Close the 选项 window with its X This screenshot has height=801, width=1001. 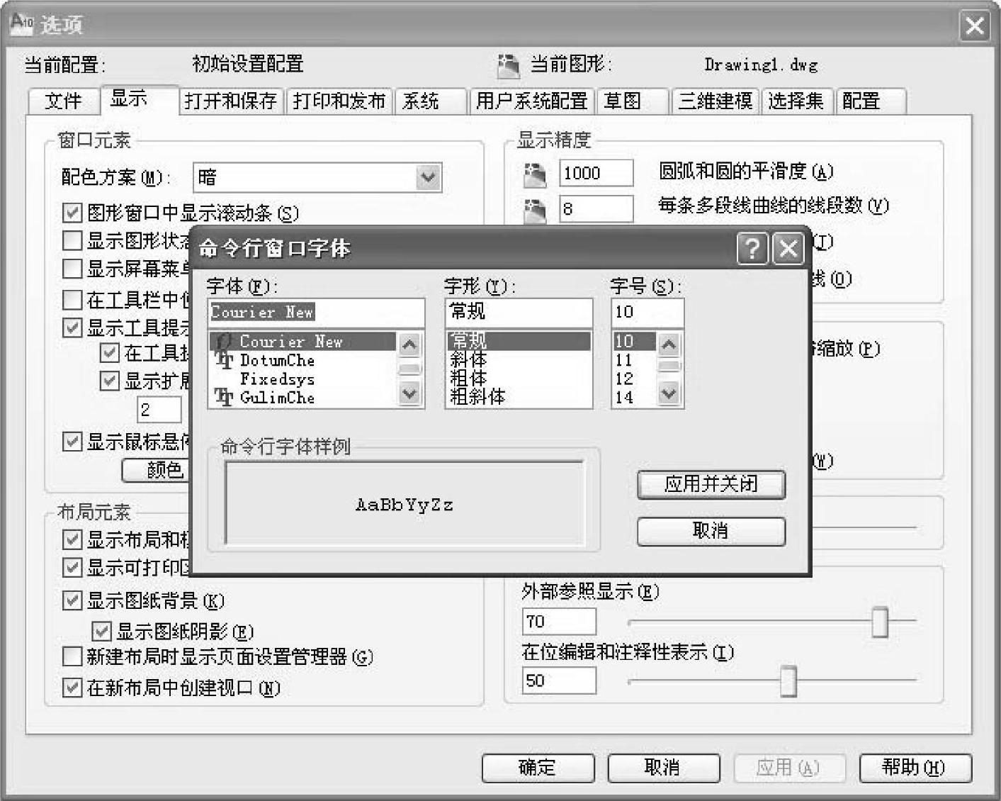click(x=974, y=26)
